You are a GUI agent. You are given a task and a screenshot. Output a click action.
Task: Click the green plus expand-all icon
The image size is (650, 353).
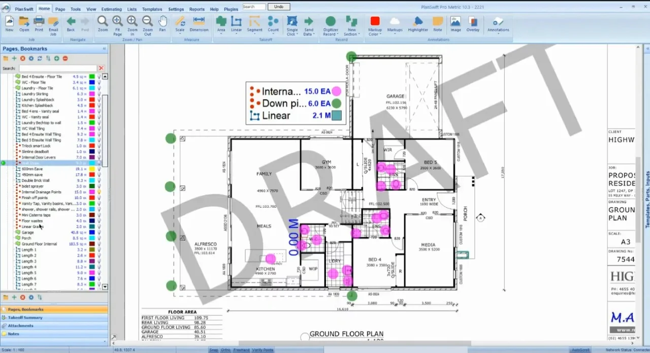click(56, 58)
